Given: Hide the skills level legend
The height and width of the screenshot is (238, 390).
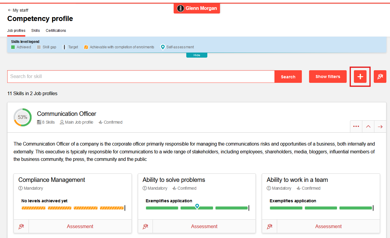Looking at the screenshot, I should [x=197, y=55].
